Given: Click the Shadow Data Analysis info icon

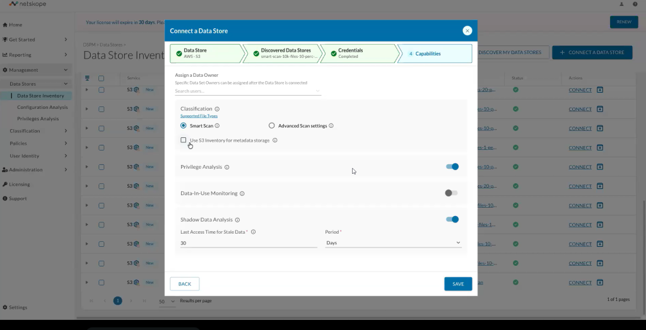Looking at the screenshot, I should (x=237, y=220).
